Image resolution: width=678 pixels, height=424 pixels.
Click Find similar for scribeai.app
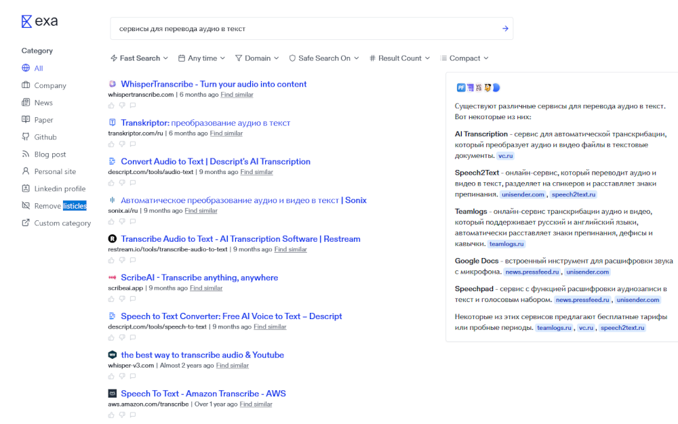pos(206,288)
